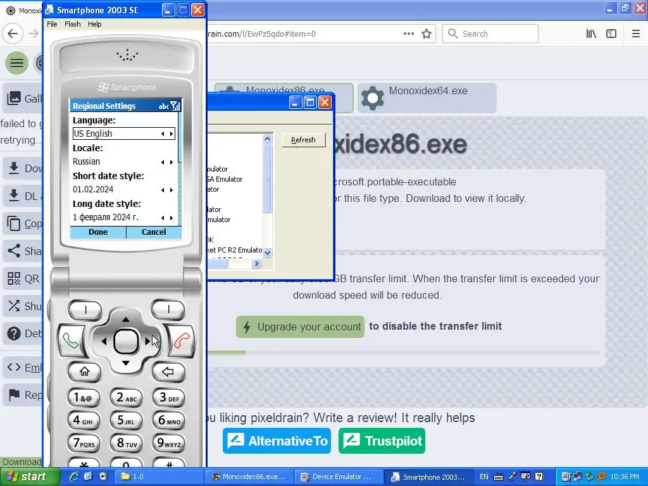Select Done in Regional Settings
648x486 pixels.
coord(98,232)
